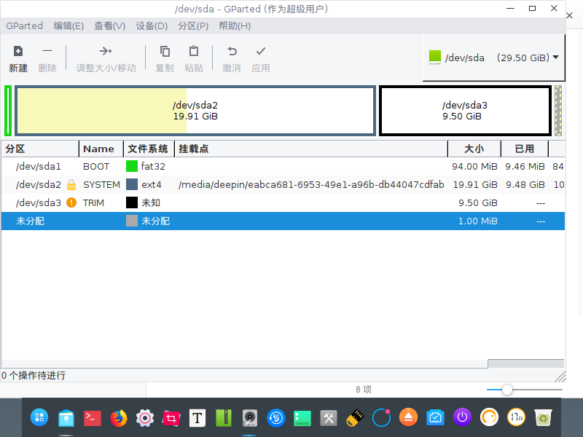This screenshot has width=583, height=437.
Task: Select the /dev/sda1 partition row
Action: 283,167
